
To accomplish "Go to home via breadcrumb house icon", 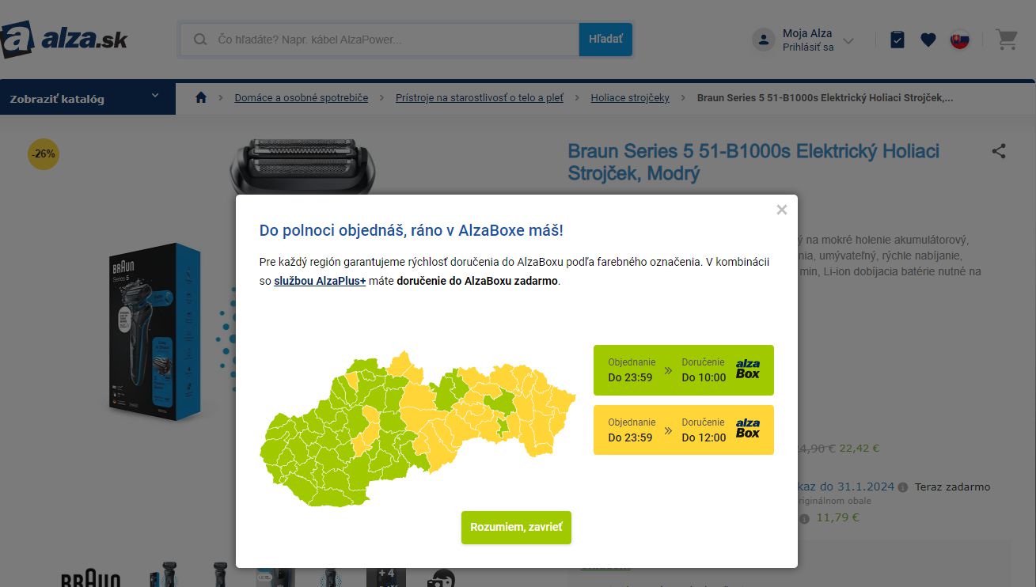I will [201, 97].
